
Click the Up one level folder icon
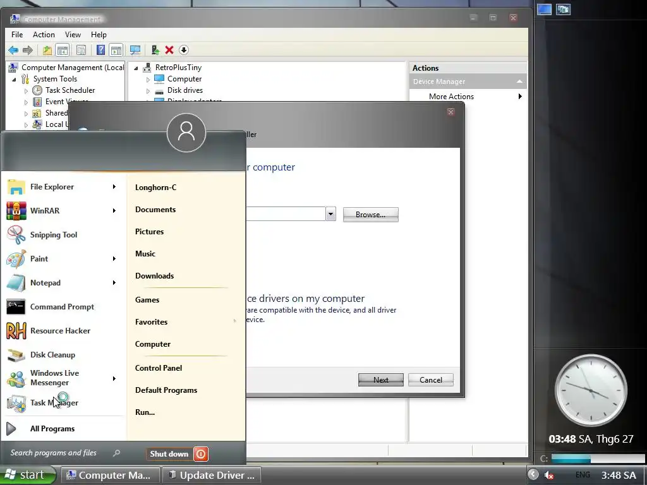pyautogui.click(x=47, y=51)
